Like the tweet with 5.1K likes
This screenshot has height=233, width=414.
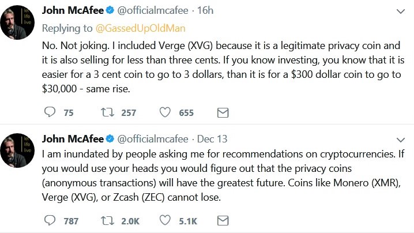tap(165, 220)
